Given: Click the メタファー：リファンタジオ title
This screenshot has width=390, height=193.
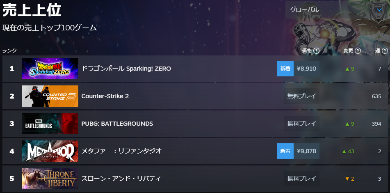Looking at the screenshot, I should (121, 151).
